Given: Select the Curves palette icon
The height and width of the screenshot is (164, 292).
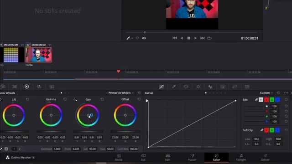Looking at the screenshot, I should pos(162,87).
